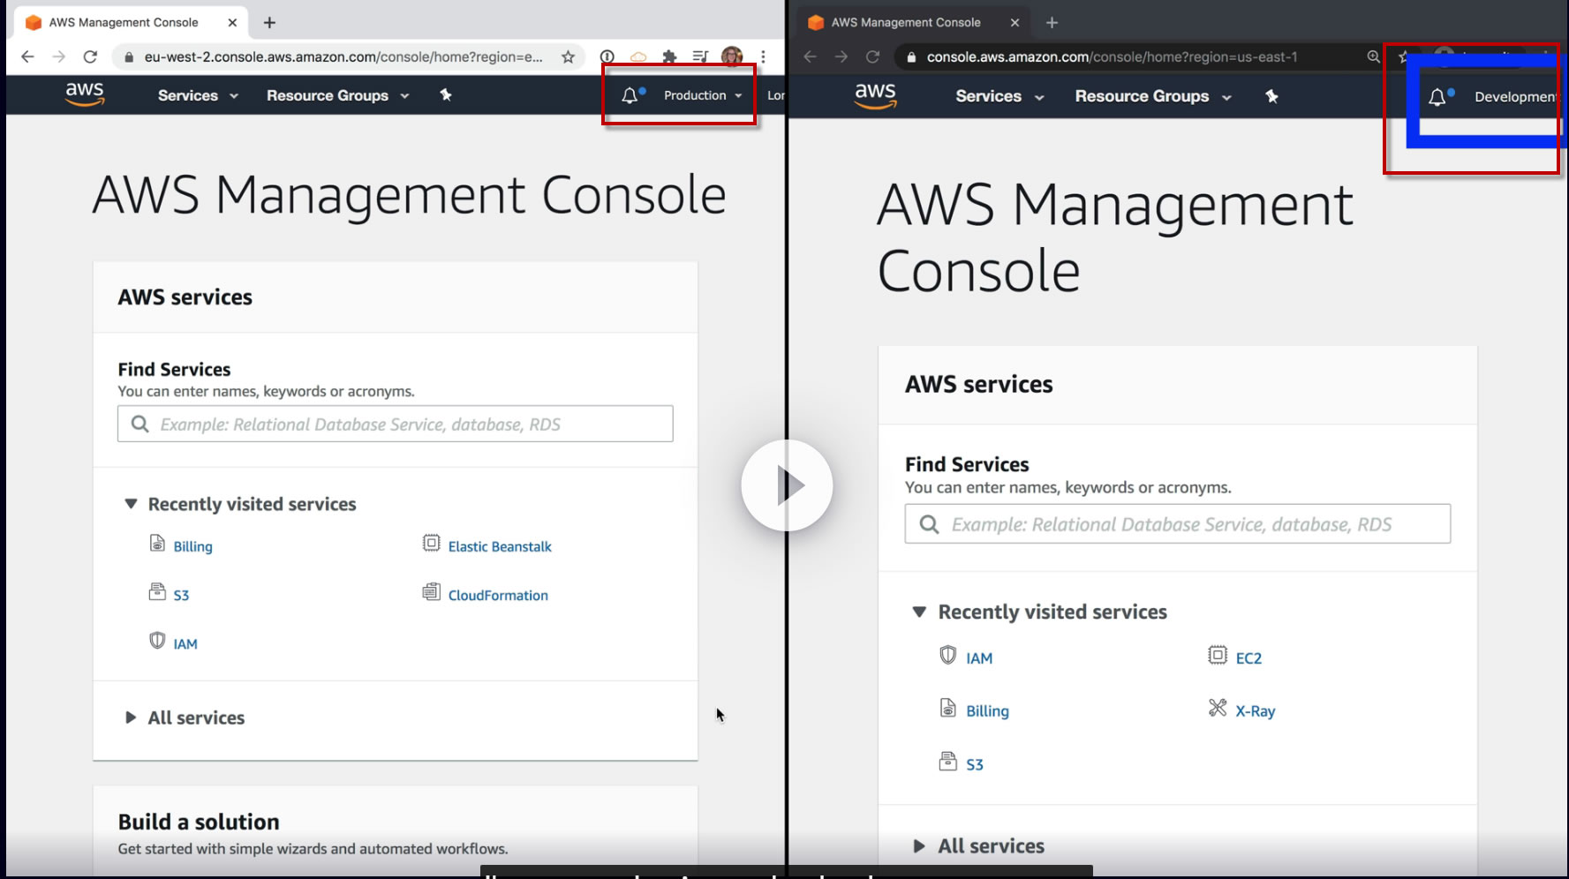Focus the Find Services search box in the Development console

[x=1178, y=524]
